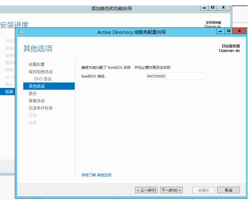This screenshot has width=250, height=201.
Task: Navigate to 先决条件检查 step
Action: pyautogui.click(x=40, y=108)
